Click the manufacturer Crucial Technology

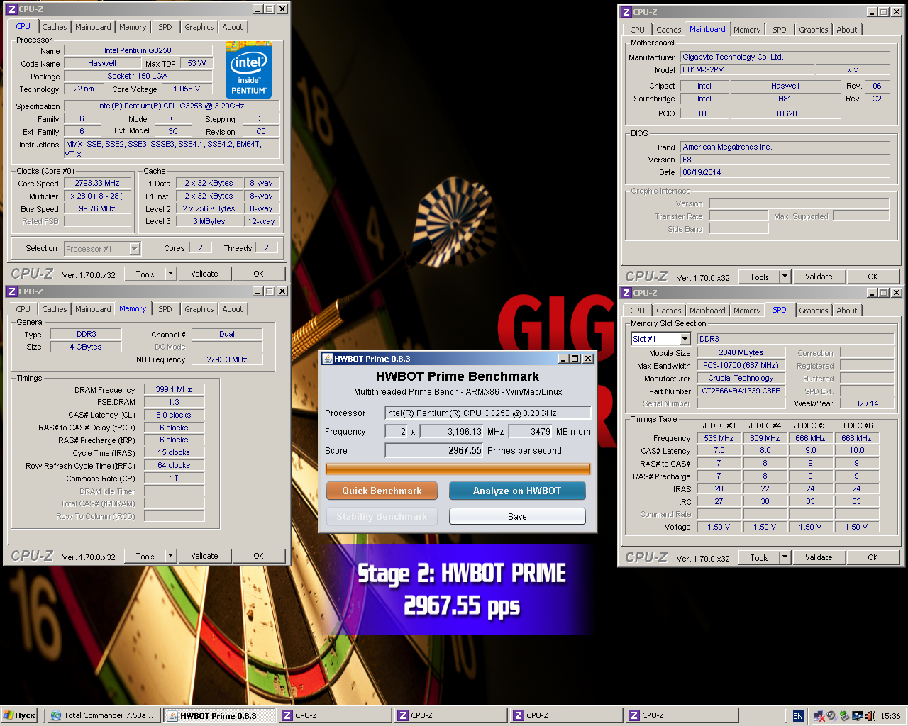[741, 378]
